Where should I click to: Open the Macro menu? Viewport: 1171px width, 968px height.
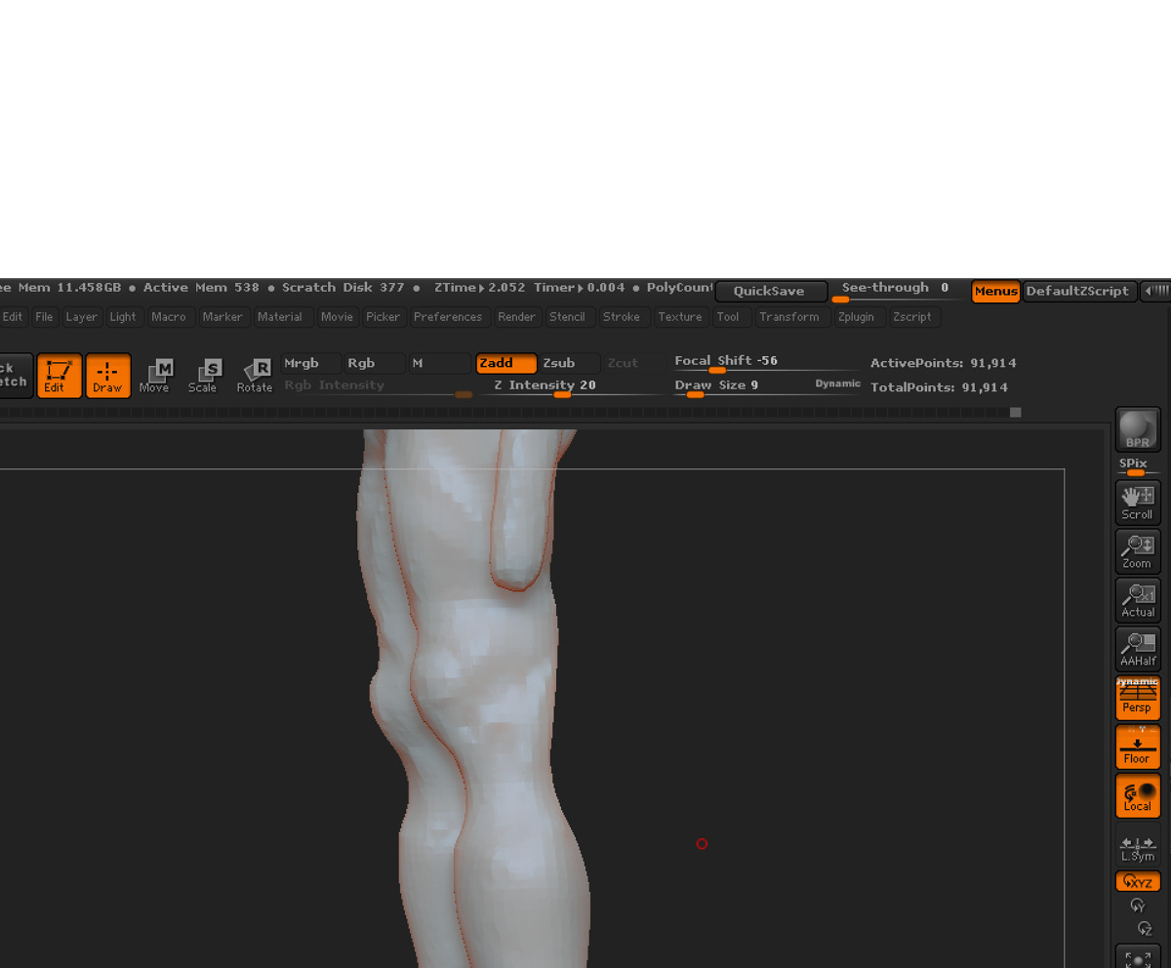point(169,317)
